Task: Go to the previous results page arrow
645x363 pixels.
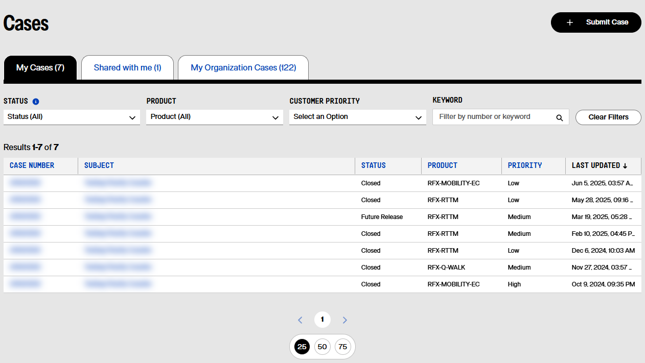Action: (x=300, y=320)
